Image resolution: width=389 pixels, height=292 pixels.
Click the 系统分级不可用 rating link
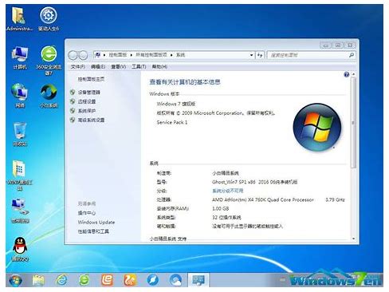tap(228, 191)
